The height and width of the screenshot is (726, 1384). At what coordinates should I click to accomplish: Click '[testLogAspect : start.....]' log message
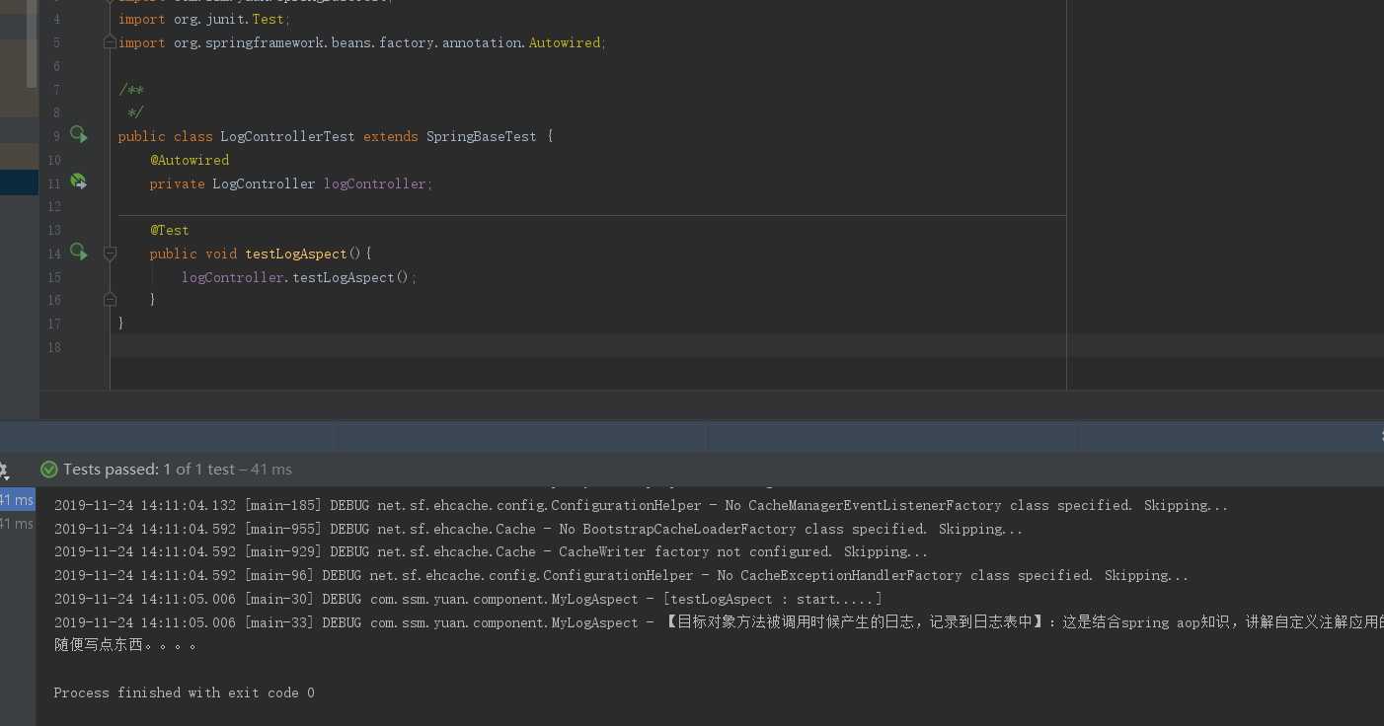click(x=772, y=599)
